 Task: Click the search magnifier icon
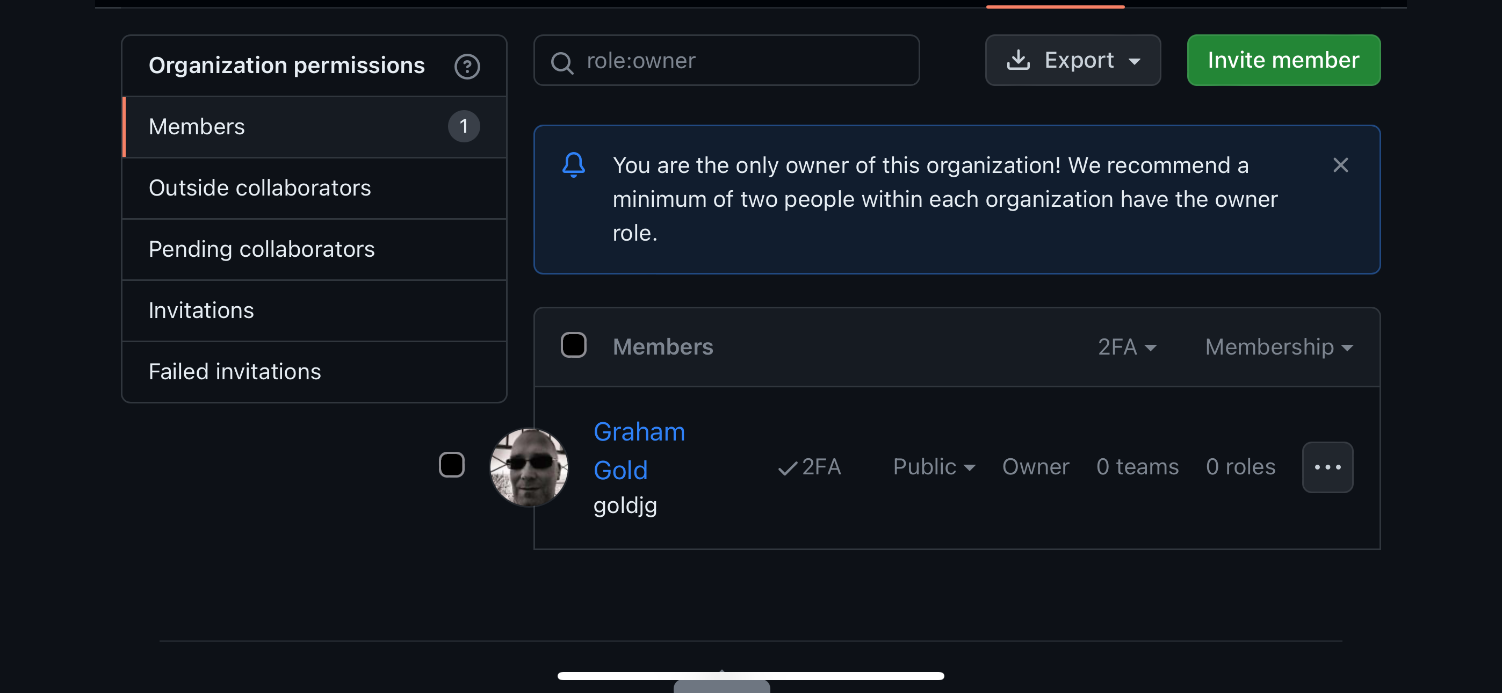click(x=562, y=61)
